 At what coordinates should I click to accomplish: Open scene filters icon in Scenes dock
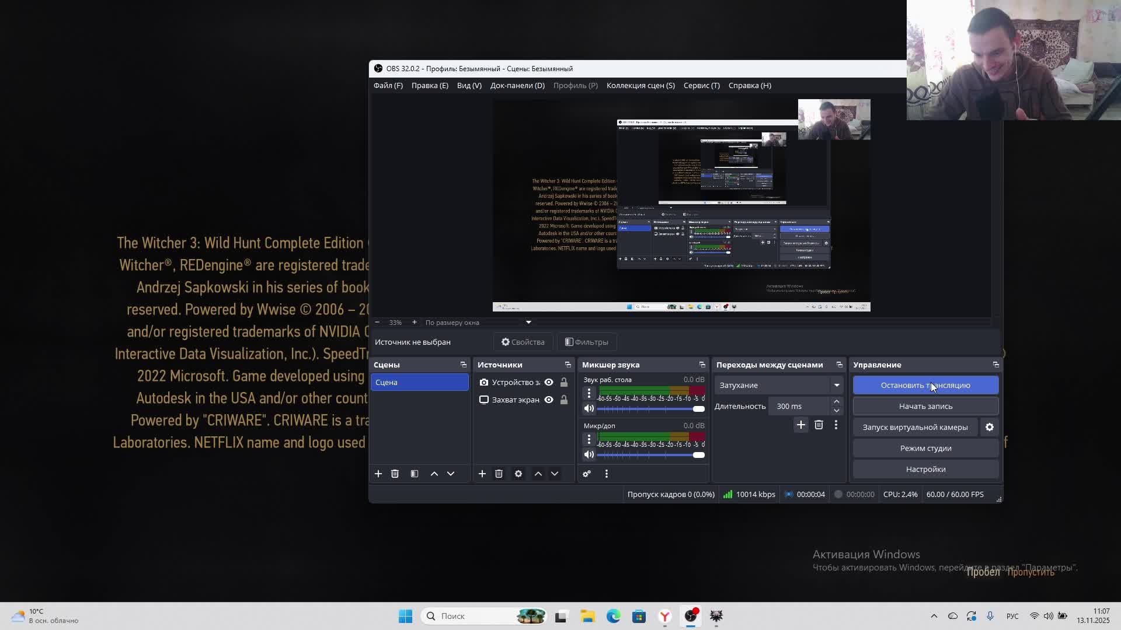(415, 474)
